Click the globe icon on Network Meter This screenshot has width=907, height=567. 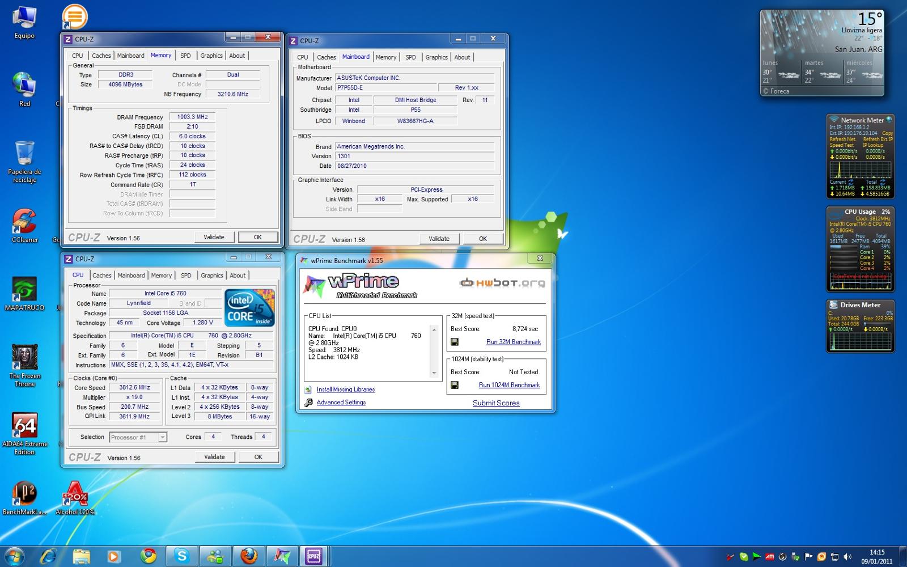tap(889, 120)
